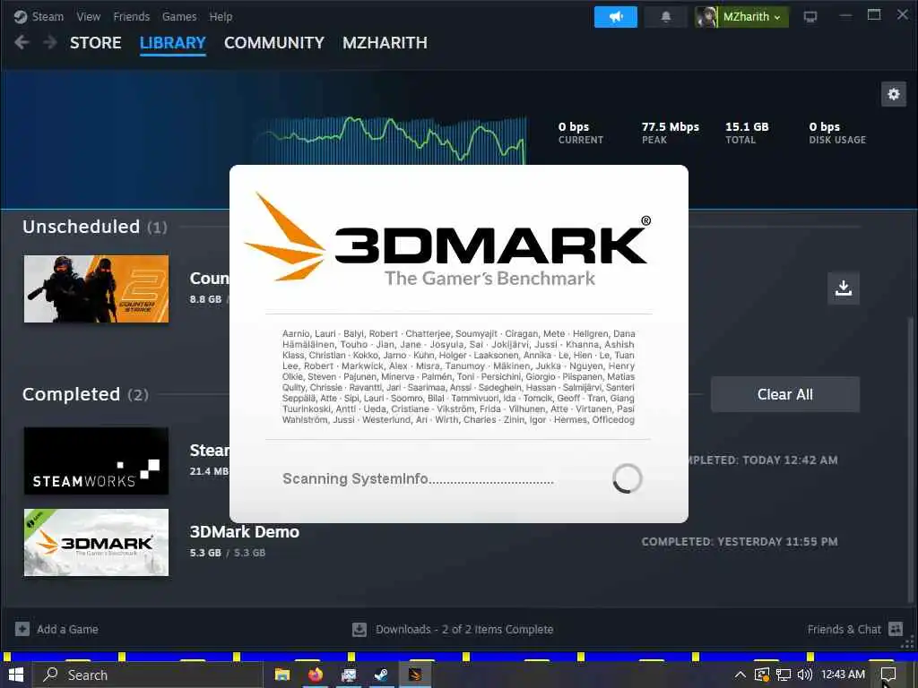The image size is (918, 688).
Task: Open the Friends menu
Action: tap(131, 16)
